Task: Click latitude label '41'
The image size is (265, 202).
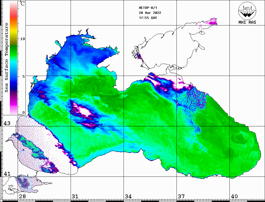Action: tap(7, 174)
